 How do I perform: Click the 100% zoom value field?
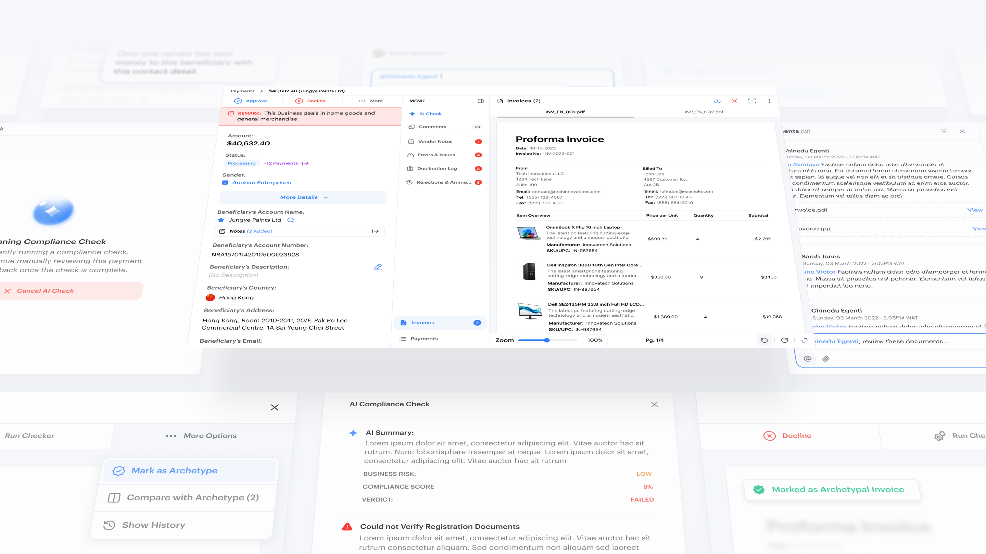click(x=595, y=340)
